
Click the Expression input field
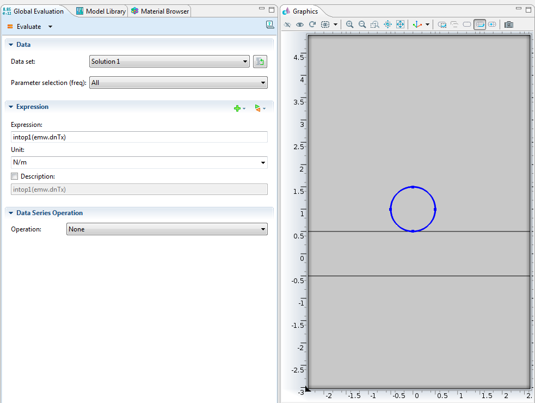click(x=139, y=137)
